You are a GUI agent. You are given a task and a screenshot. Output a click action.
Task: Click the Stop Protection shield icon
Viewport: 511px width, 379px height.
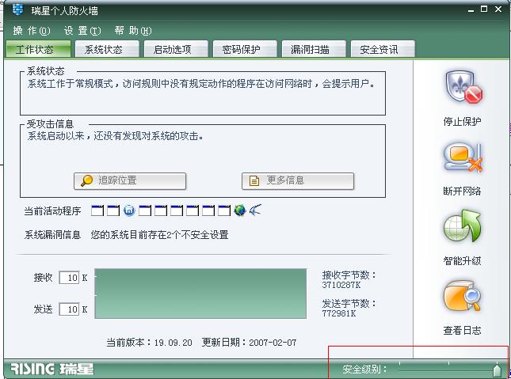(x=463, y=87)
